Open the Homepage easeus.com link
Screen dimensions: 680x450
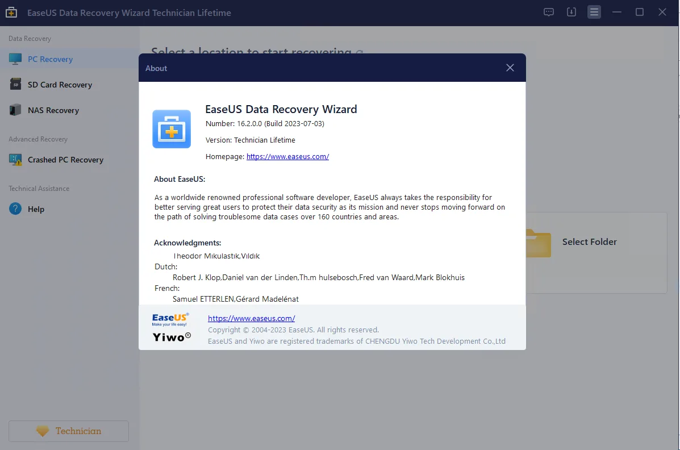[287, 157]
